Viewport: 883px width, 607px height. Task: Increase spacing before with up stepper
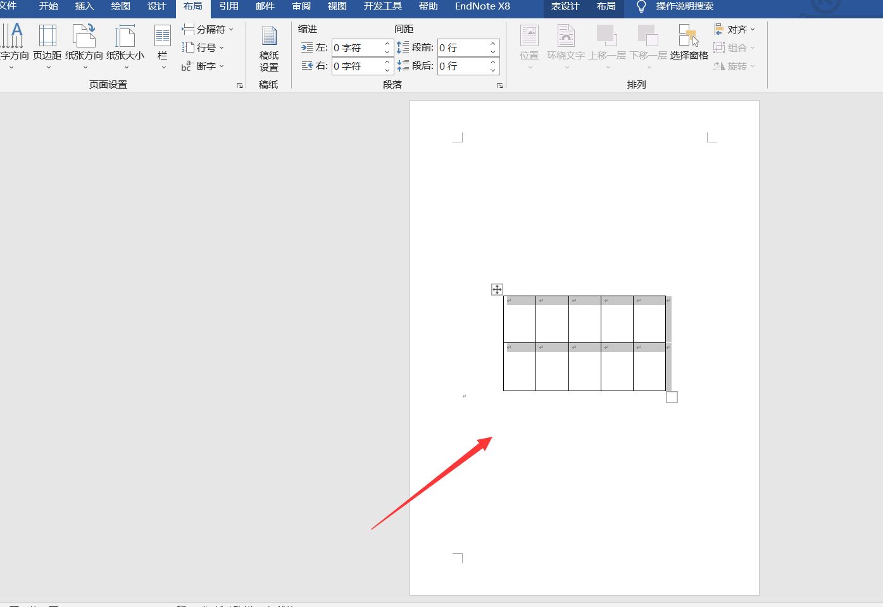tap(493, 44)
